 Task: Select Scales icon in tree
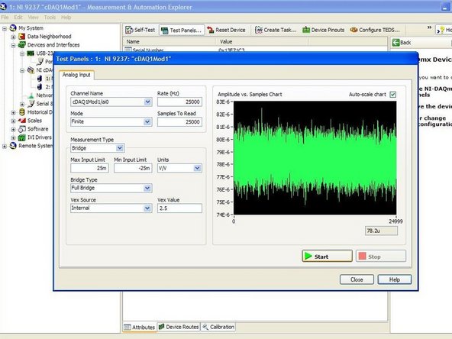pos(22,121)
